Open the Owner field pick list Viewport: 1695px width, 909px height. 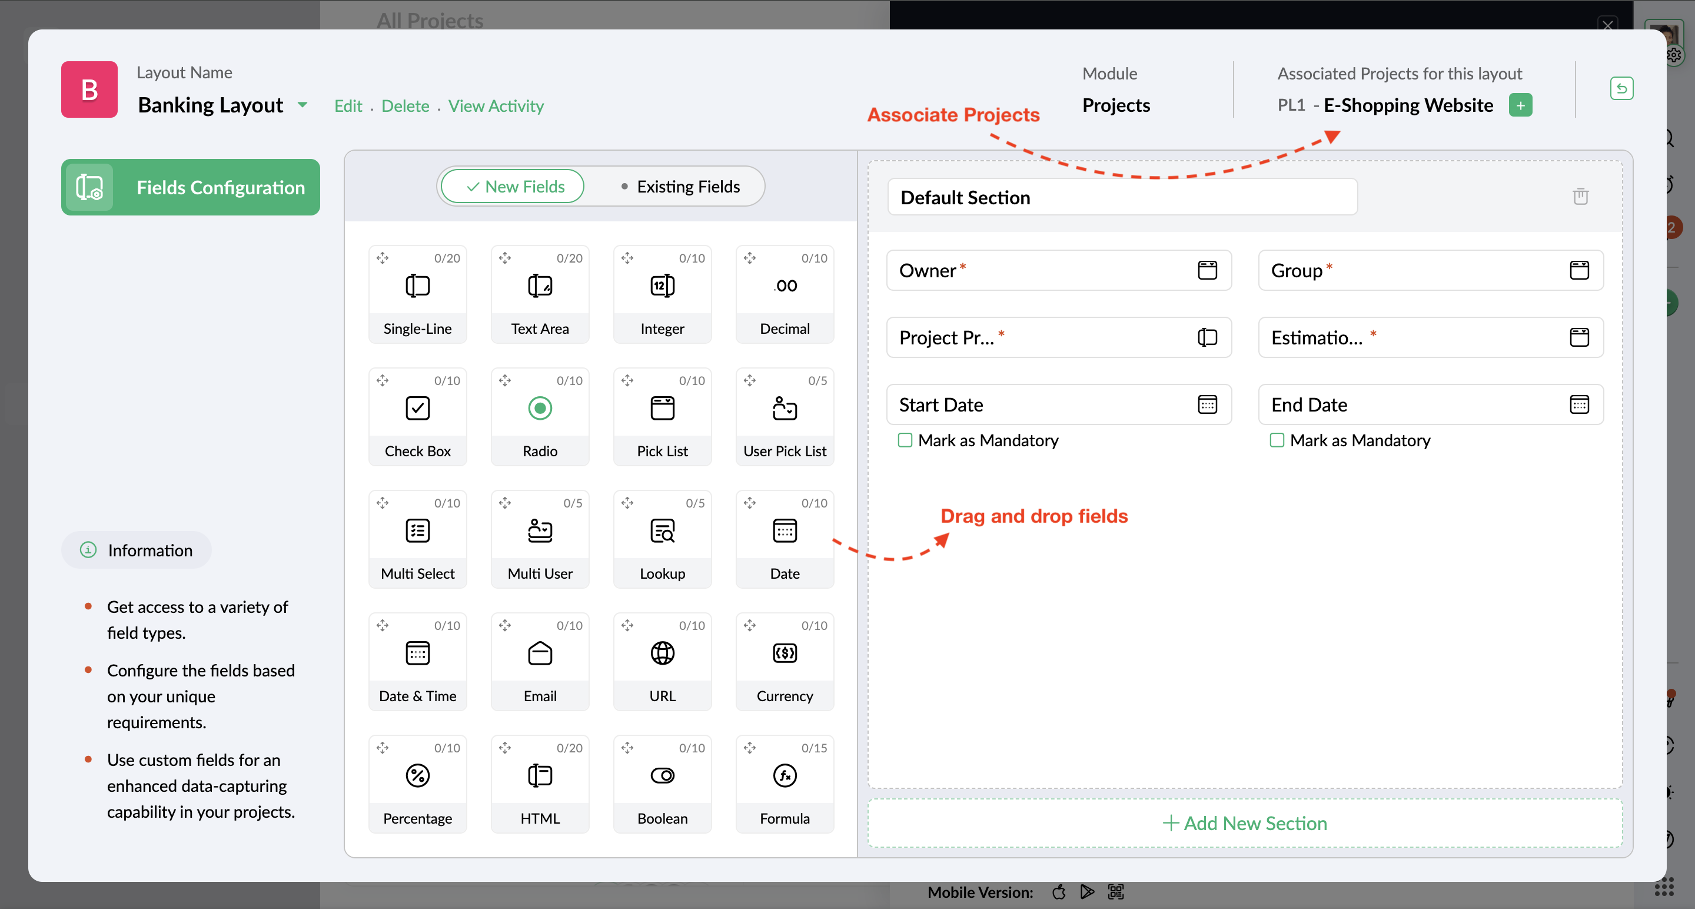tap(1207, 270)
